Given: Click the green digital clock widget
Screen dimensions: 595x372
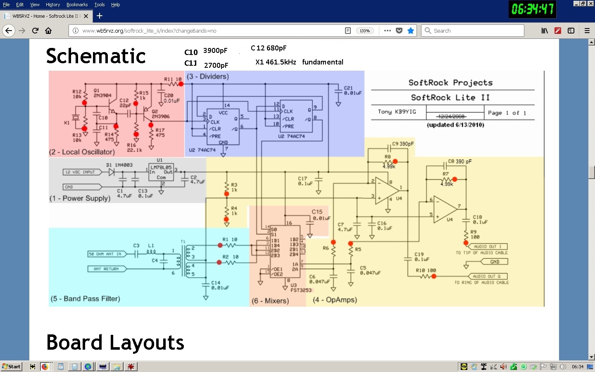Looking at the screenshot, I should 532,9.
